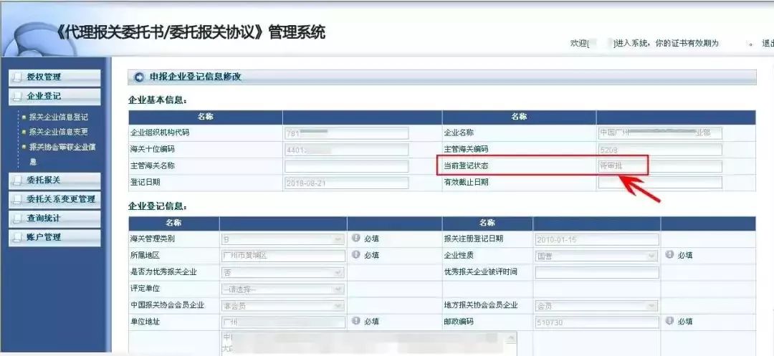The width and height of the screenshot is (774, 356).
Task: Click the required-field icon next to 企业性质
Action: pos(669,255)
